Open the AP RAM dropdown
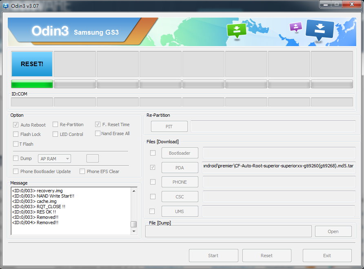This screenshot has width=364, height=269. coord(54,159)
